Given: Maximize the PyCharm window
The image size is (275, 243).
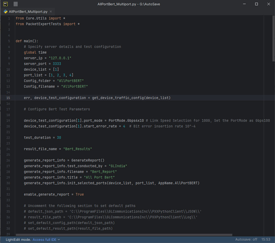Looking at the screenshot, I should click(x=256, y=4).
